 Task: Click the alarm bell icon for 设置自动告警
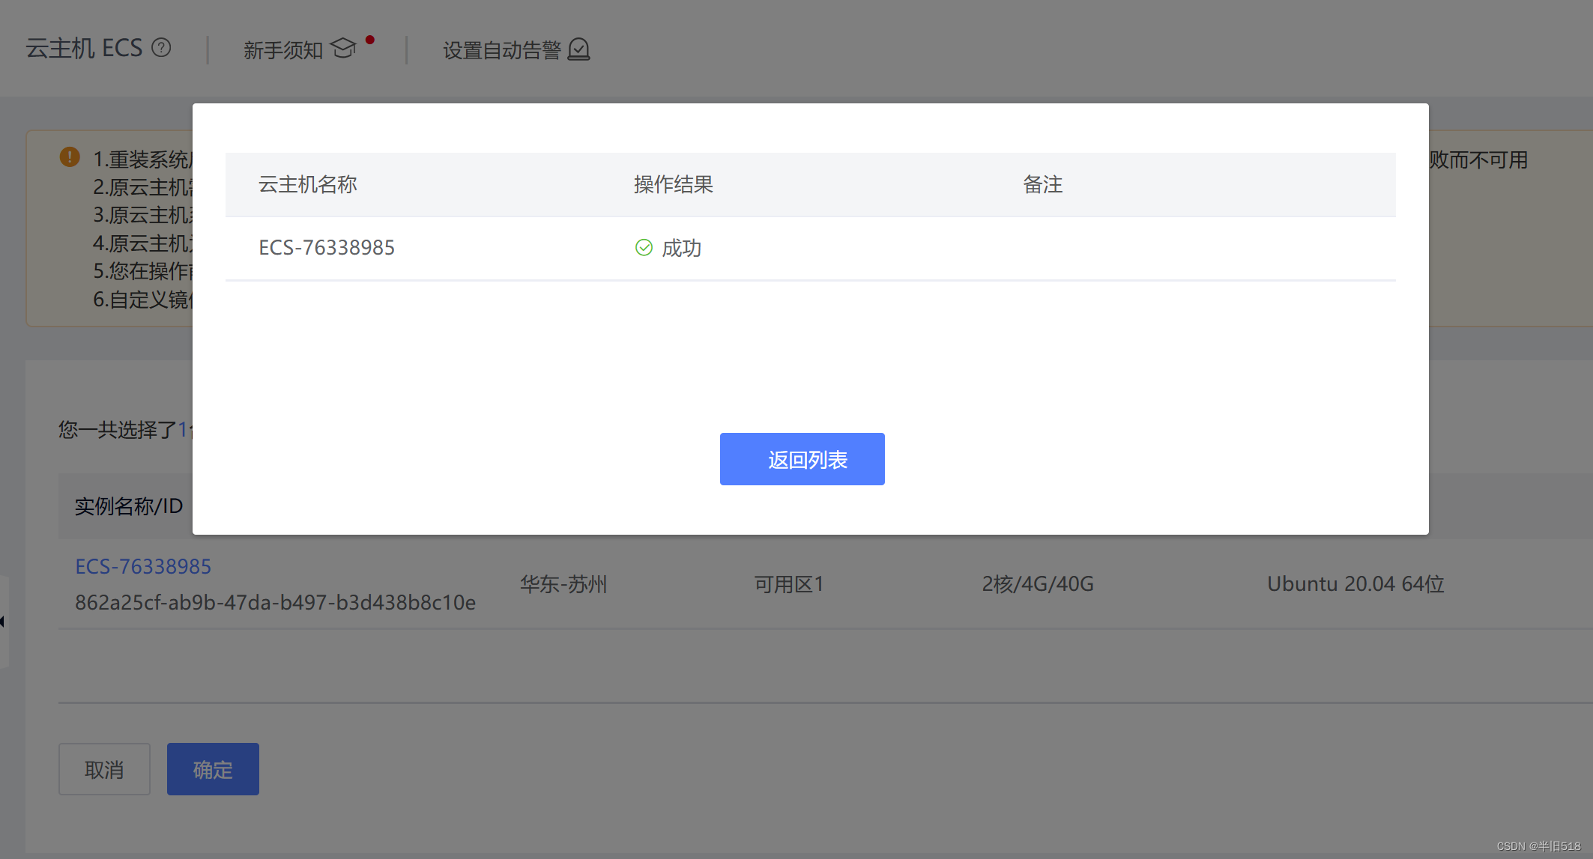tap(578, 49)
